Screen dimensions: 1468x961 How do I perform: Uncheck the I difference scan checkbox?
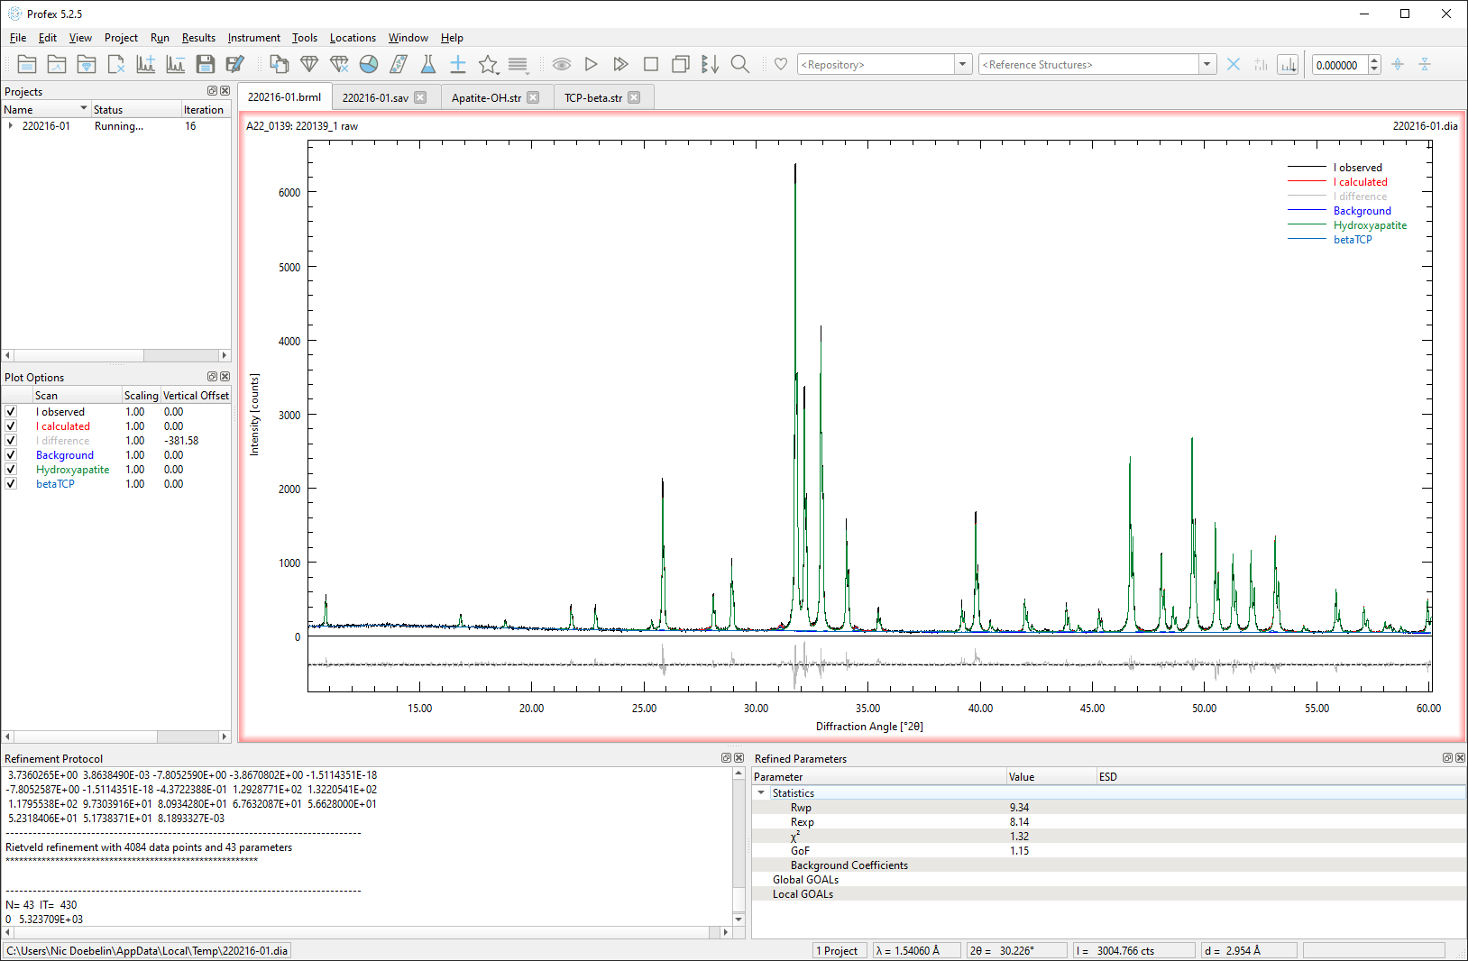click(x=11, y=441)
